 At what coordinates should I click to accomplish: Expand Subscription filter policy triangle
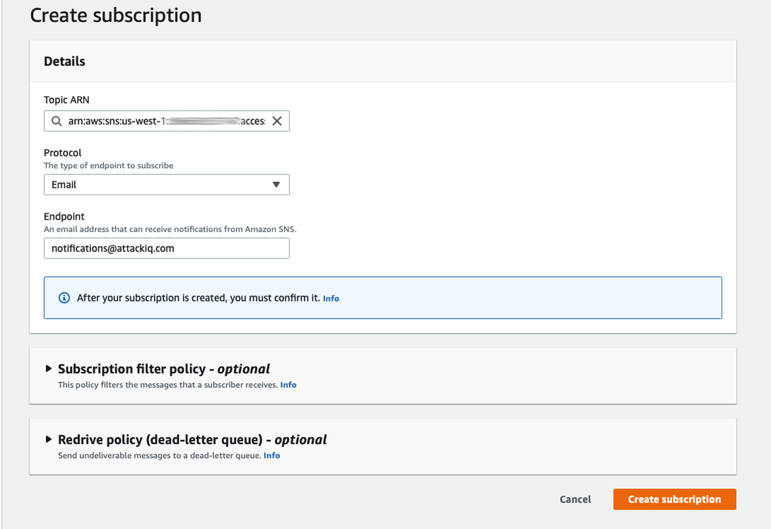point(48,369)
